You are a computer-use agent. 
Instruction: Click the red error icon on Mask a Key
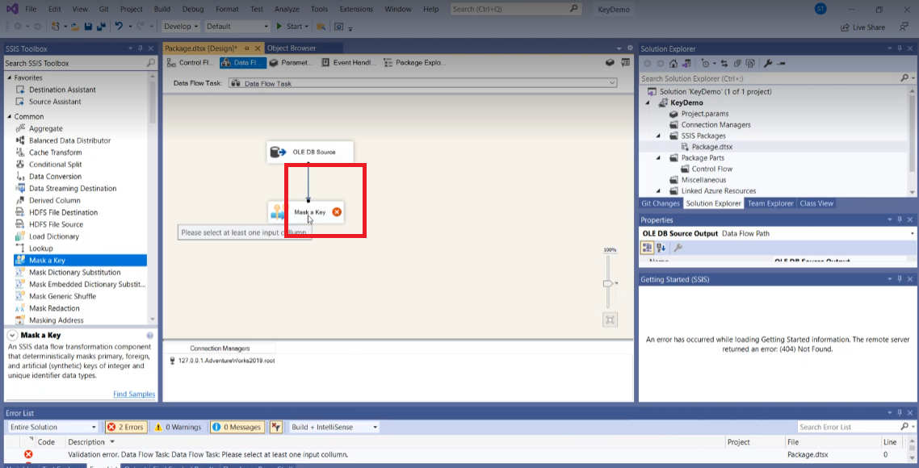click(337, 212)
